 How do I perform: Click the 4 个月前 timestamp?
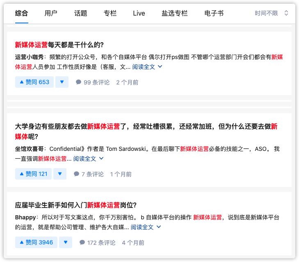[x=133, y=243]
